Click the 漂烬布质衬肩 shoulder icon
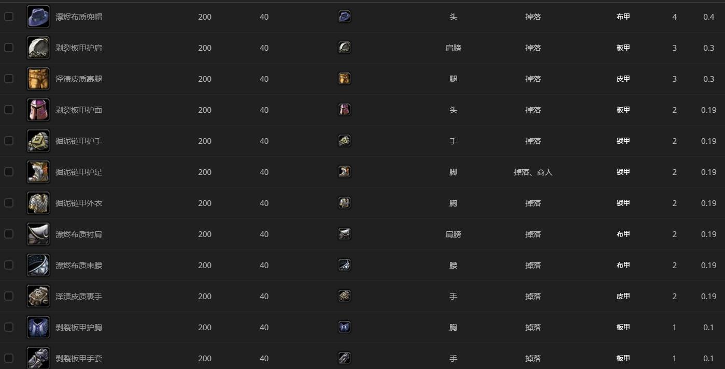725x369 pixels. (38, 234)
